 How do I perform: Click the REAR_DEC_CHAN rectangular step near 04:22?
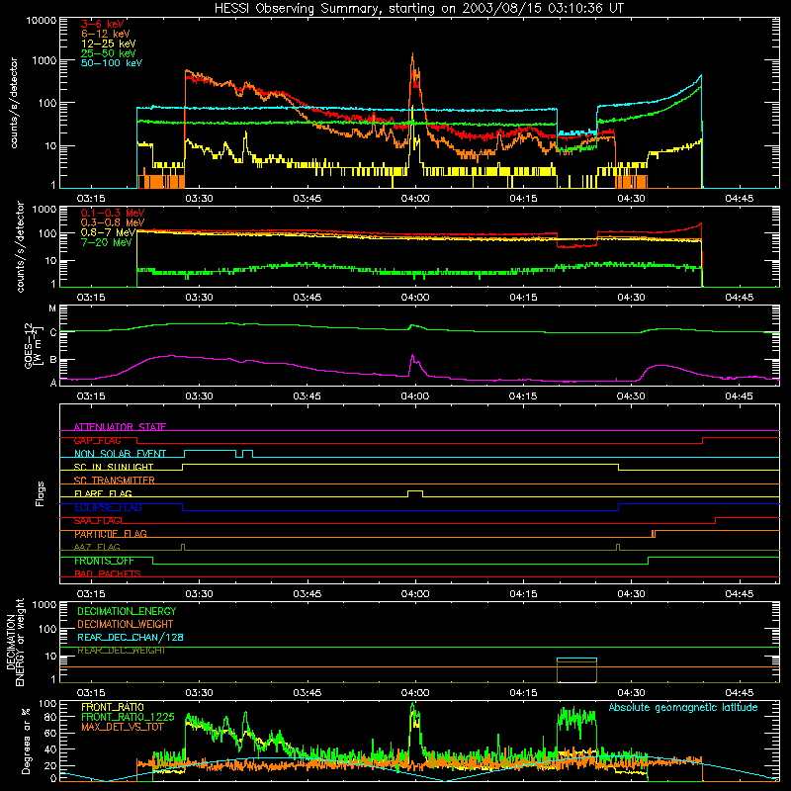pos(576,659)
